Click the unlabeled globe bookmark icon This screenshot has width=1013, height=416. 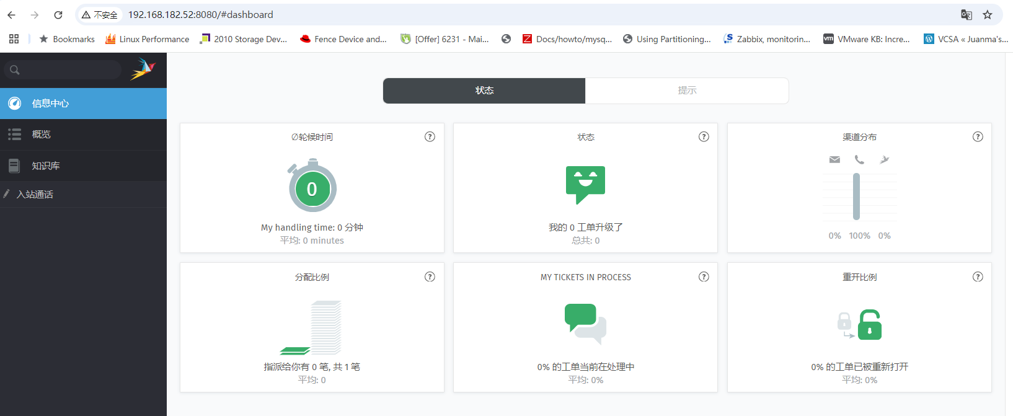coord(507,39)
